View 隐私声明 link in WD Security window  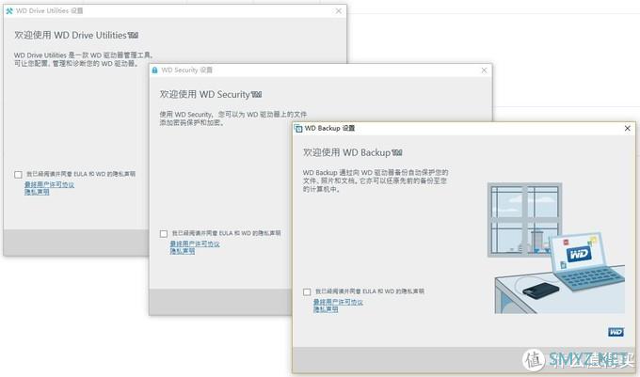click(183, 251)
